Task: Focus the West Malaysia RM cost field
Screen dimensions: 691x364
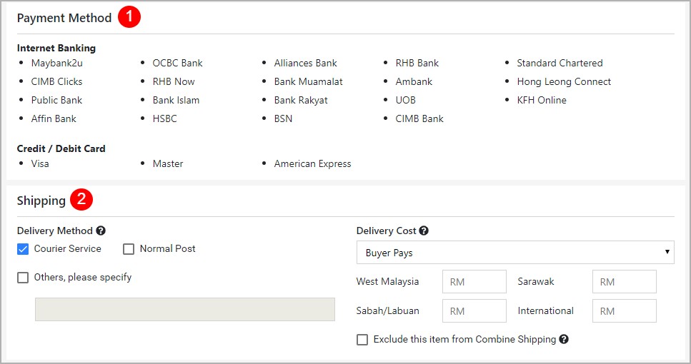Action: 474,282
